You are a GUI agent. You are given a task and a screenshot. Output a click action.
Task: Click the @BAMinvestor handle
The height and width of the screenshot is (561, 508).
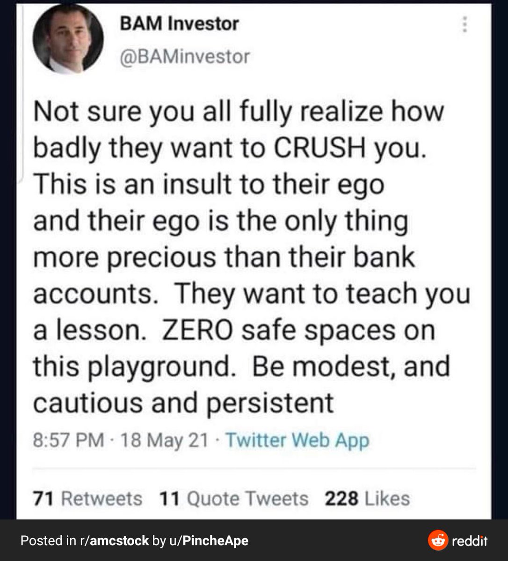click(185, 57)
